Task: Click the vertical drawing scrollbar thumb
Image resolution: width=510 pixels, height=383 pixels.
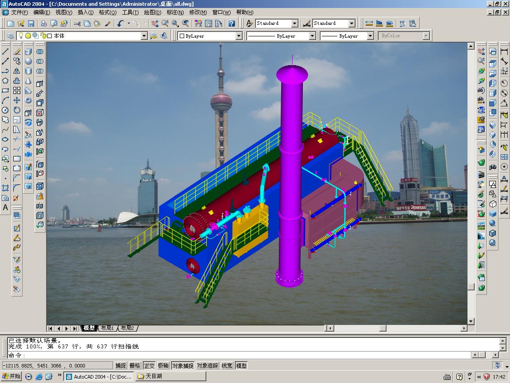Action: 471,287
